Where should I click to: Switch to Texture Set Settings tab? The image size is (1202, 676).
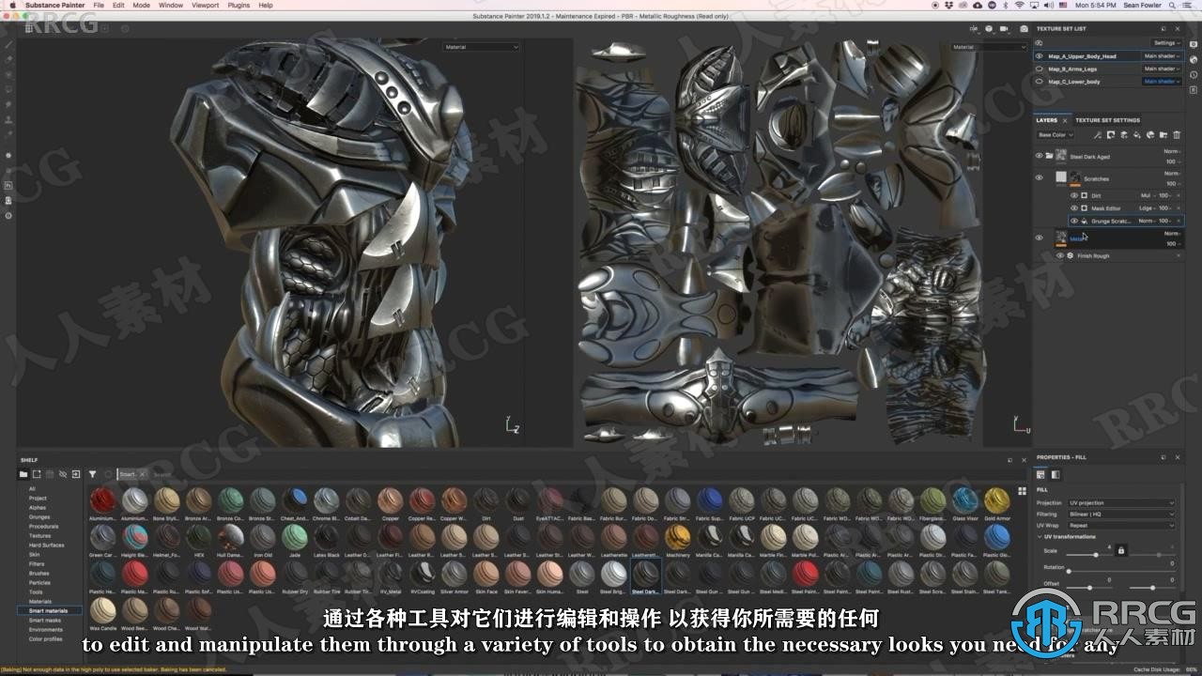(x=1107, y=120)
